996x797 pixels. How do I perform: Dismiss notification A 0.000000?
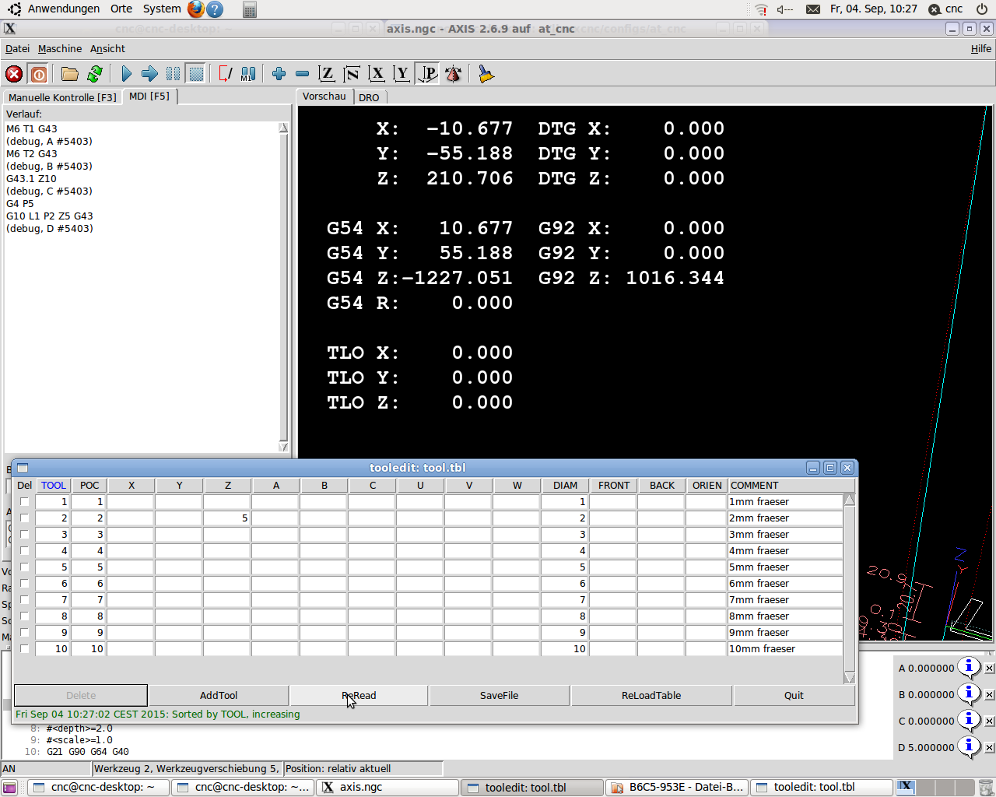click(x=989, y=669)
